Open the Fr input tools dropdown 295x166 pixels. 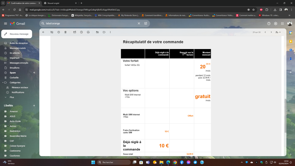pyautogui.click(x=278, y=32)
